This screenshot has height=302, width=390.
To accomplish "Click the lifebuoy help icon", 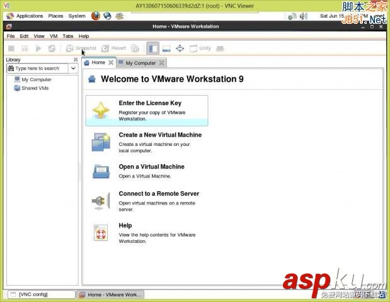I will click(x=101, y=233).
